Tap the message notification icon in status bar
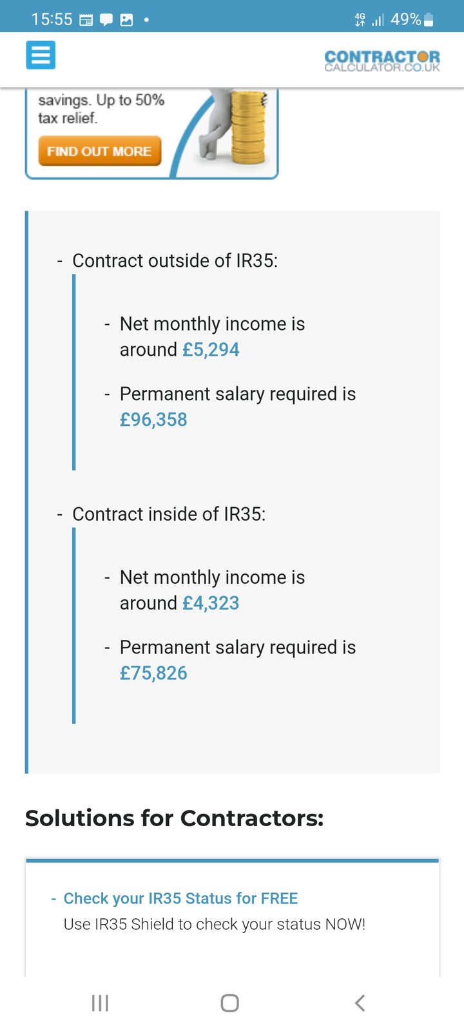The height and width of the screenshot is (1031, 464). point(106,20)
